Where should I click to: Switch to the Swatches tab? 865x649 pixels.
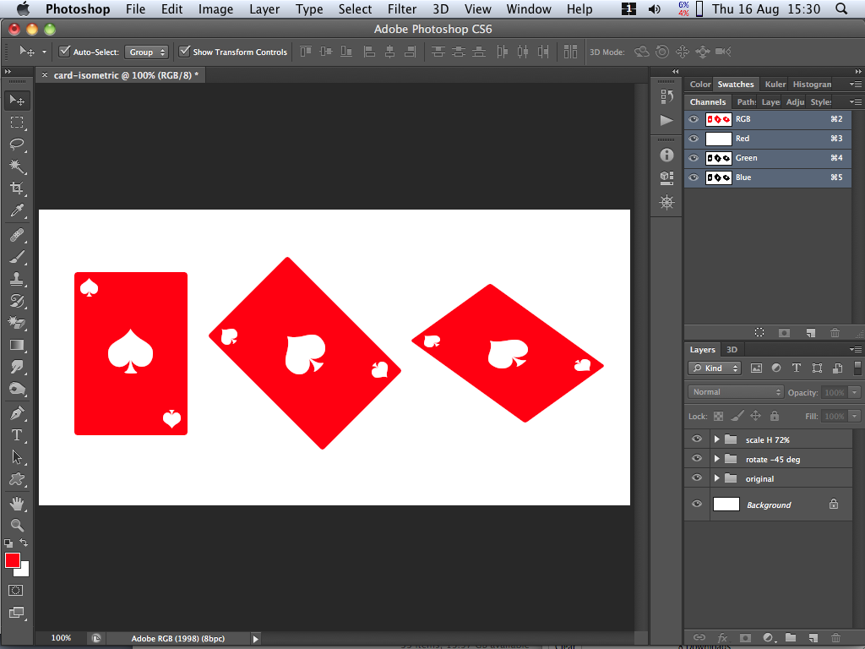(x=735, y=85)
